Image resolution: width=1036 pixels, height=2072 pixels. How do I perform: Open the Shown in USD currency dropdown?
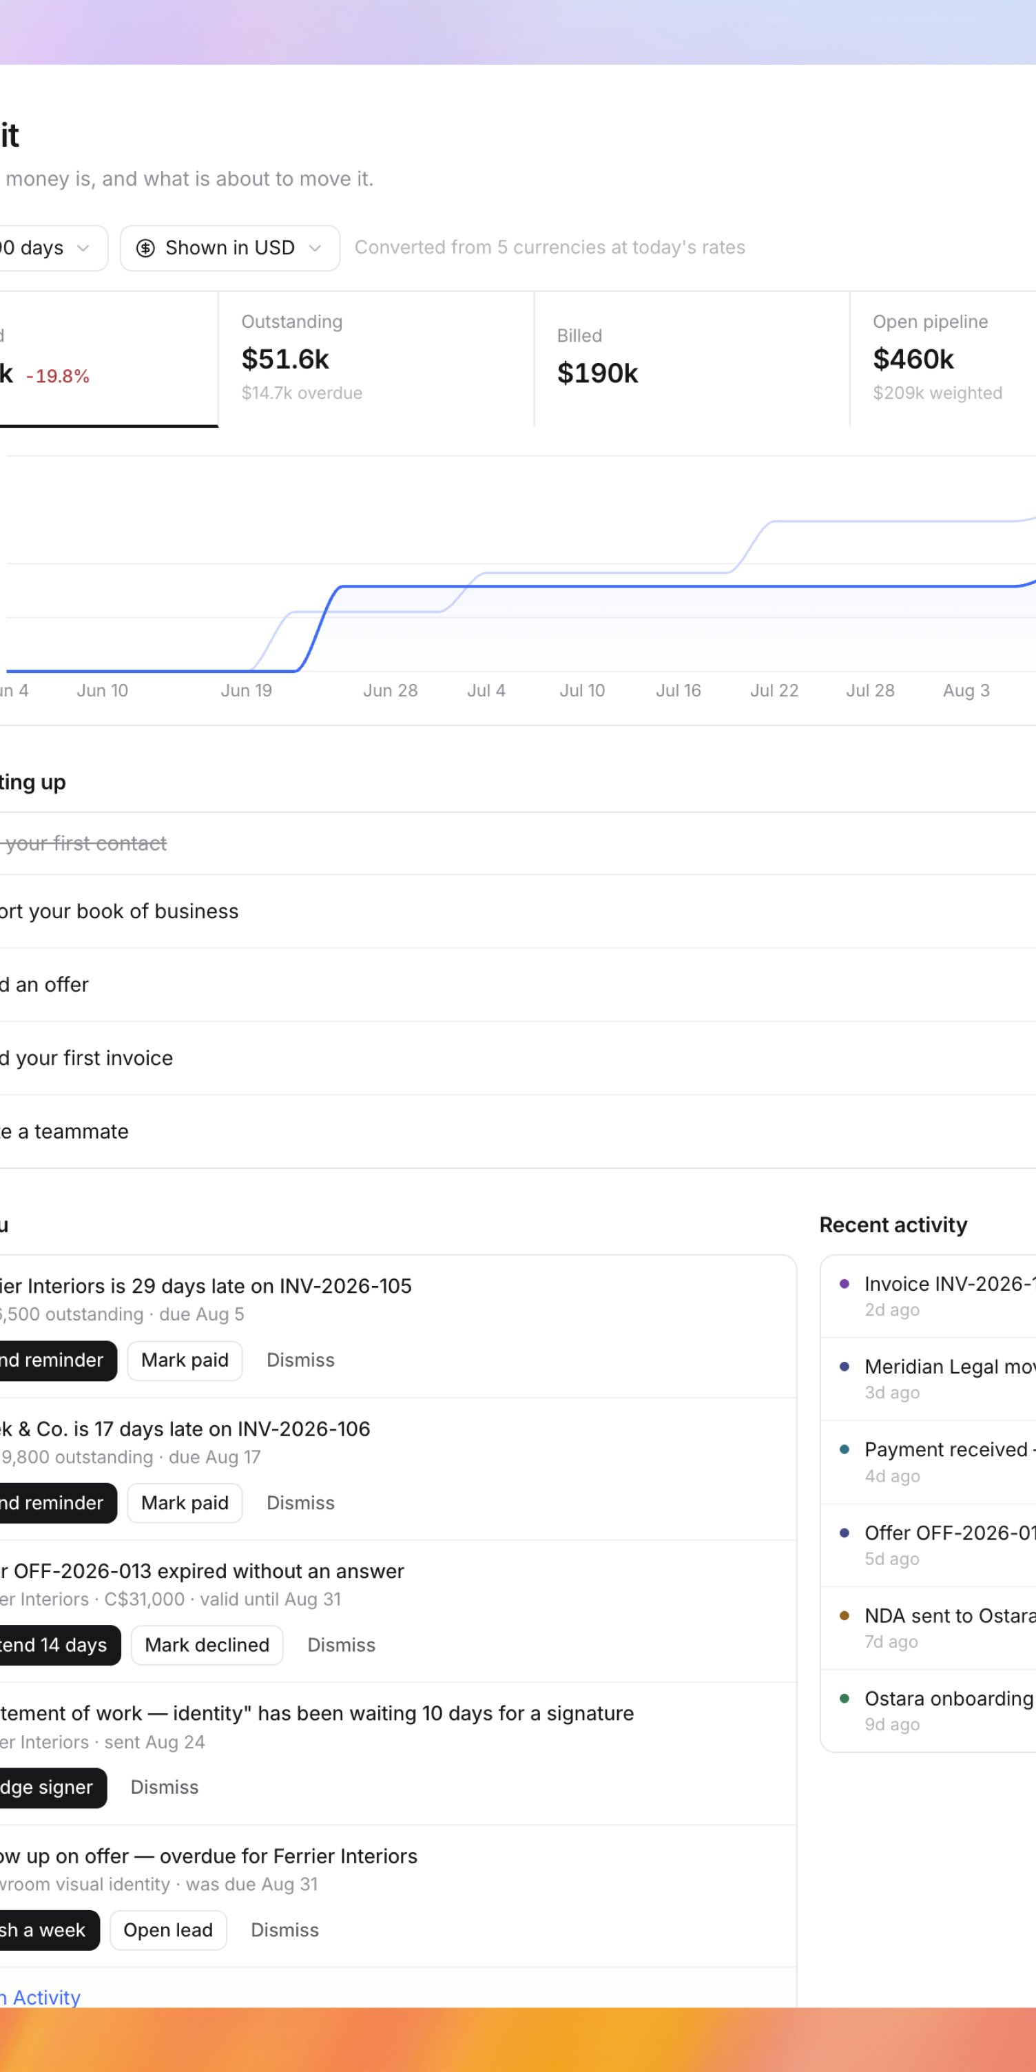tap(229, 248)
